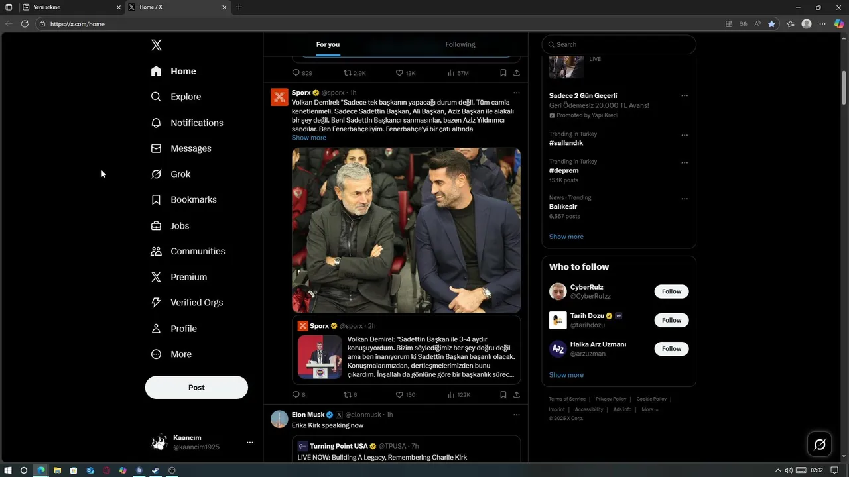Share the Sporx post

pos(517,395)
